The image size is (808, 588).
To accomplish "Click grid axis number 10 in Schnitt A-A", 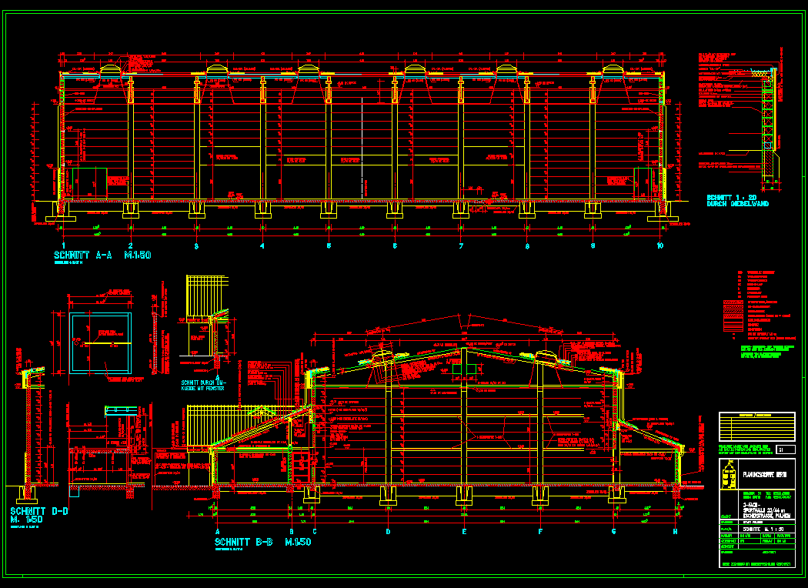I will [659, 246].
